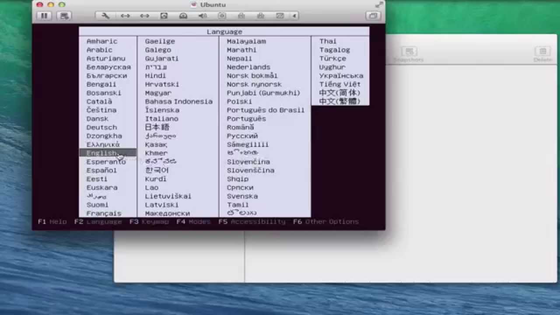Screen dimensions: 560x315
Task: Choose Hrvatski language
Action: coord(162,84)
